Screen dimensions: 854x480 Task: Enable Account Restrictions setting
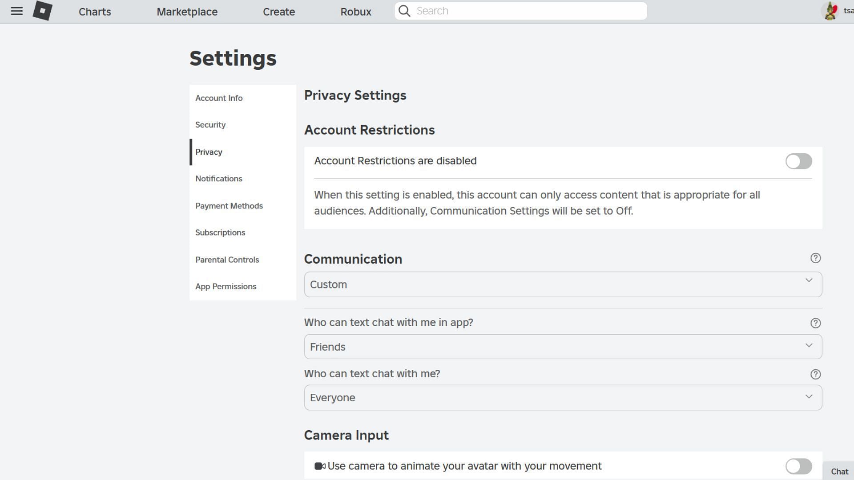pos(799,161)
